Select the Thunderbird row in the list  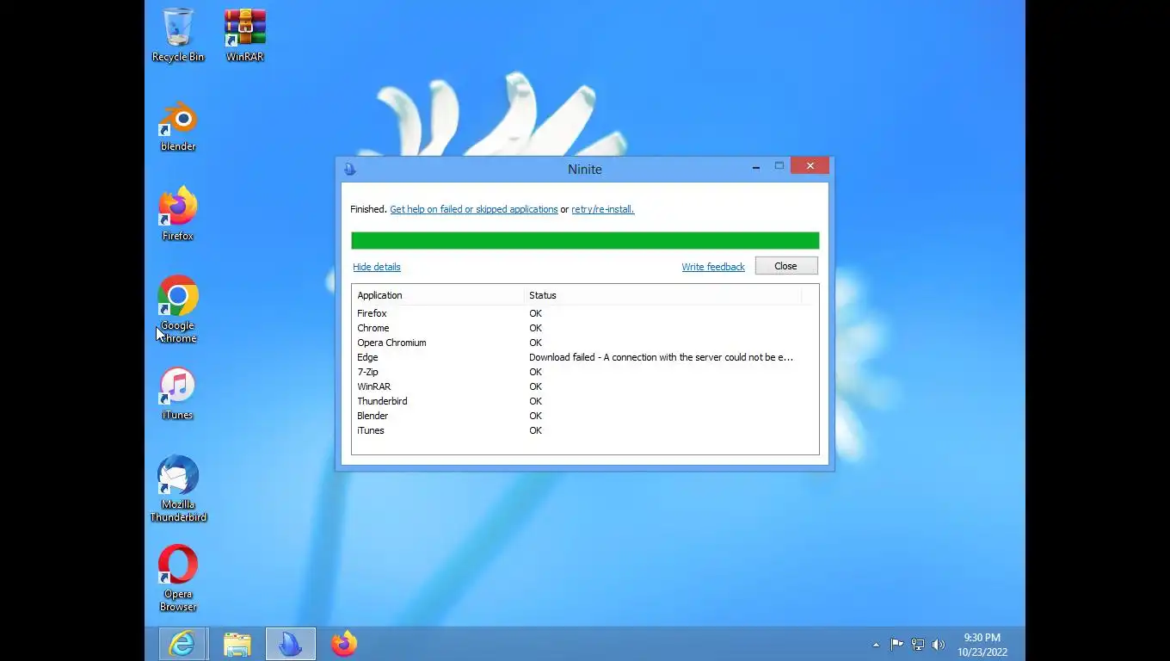[x=585, y=401]
